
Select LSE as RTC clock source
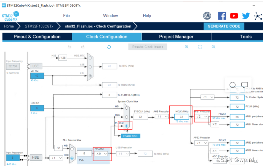[x=90, y=67]
